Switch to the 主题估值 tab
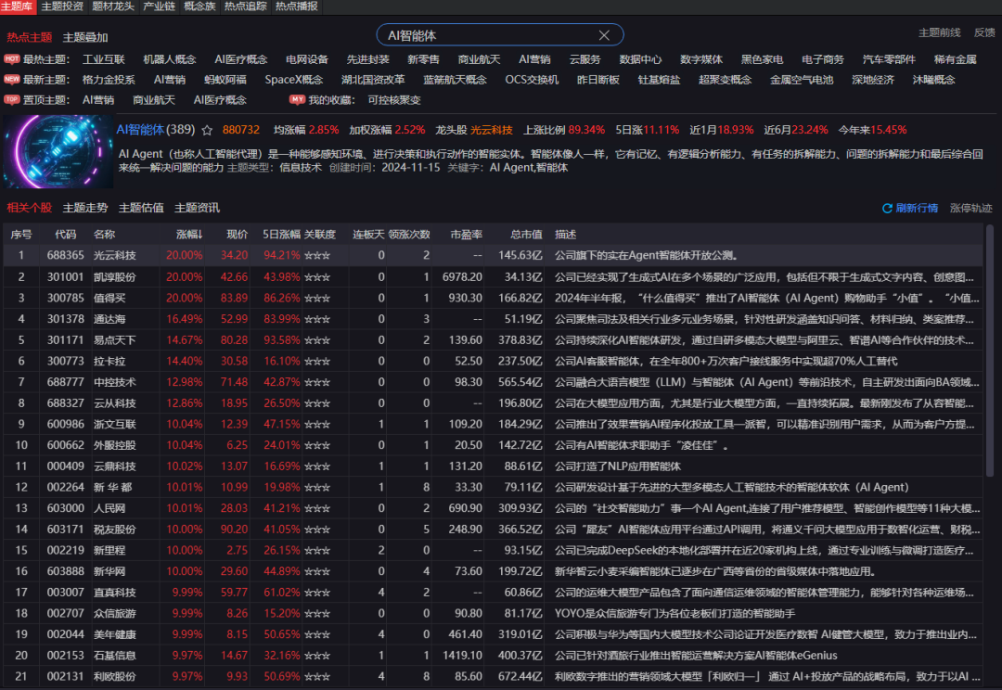The width and height of the screenshot is (1002, 690). (141, 208)
